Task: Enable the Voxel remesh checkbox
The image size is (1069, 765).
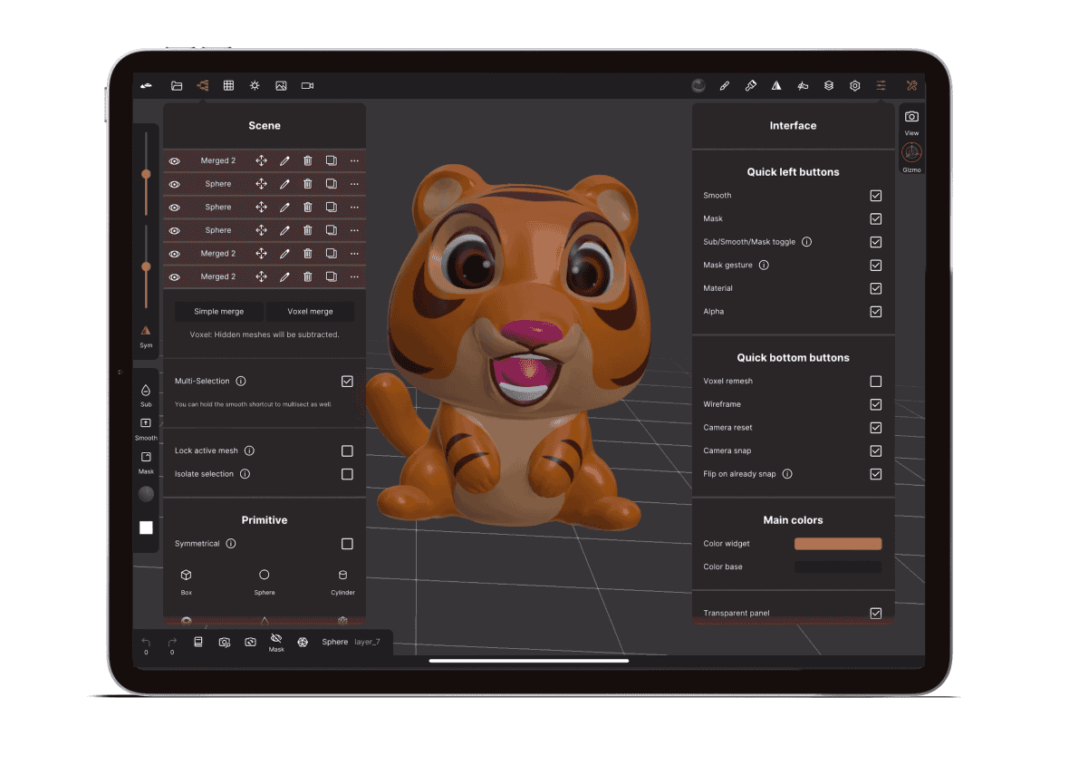Action: (x=876, y=381)
